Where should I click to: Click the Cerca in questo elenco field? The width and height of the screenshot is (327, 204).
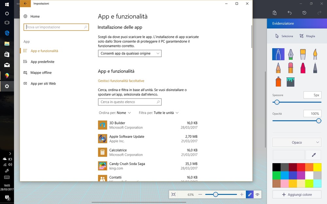pos(130,102)
